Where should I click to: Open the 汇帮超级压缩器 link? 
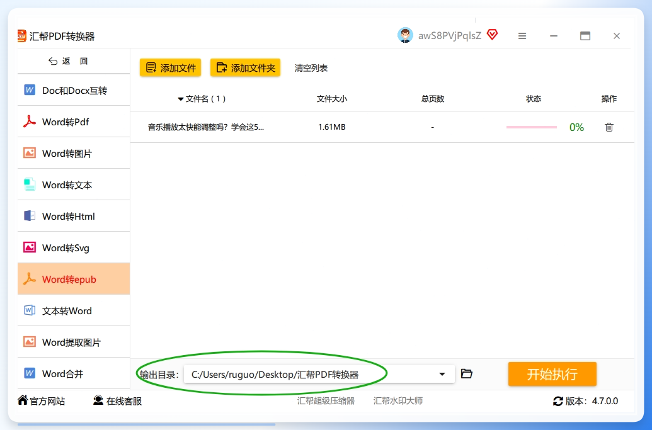click(x=326, y=401)
